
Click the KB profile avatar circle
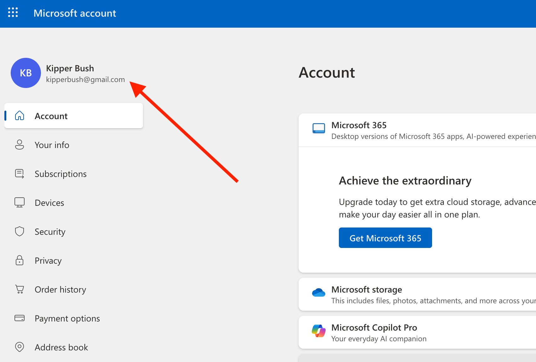(x=26, y=73)
